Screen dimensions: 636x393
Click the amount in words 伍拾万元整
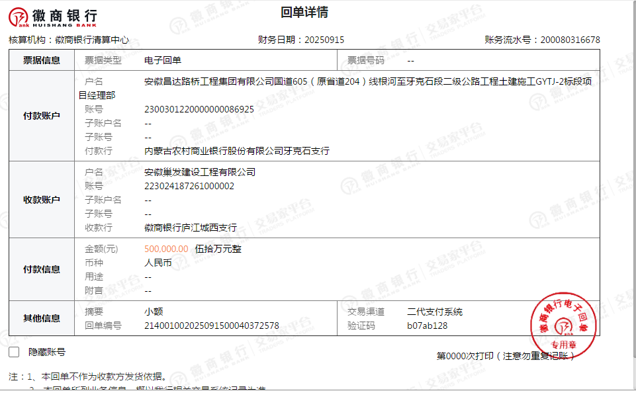218,249
